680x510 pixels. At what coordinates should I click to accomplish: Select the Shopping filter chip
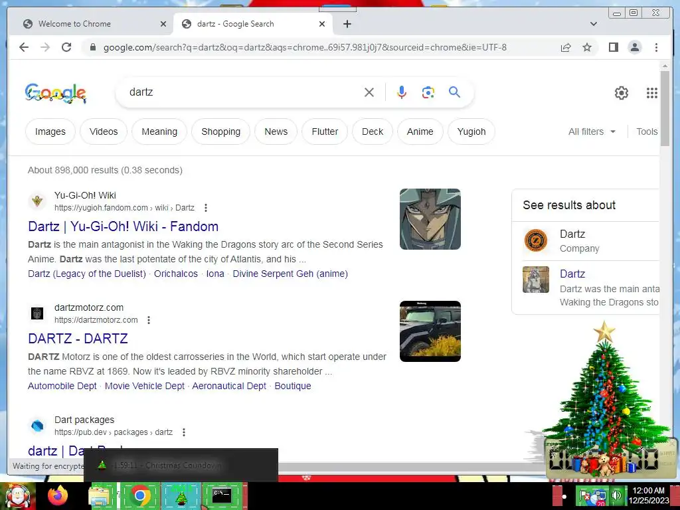[x=220, y=131]
